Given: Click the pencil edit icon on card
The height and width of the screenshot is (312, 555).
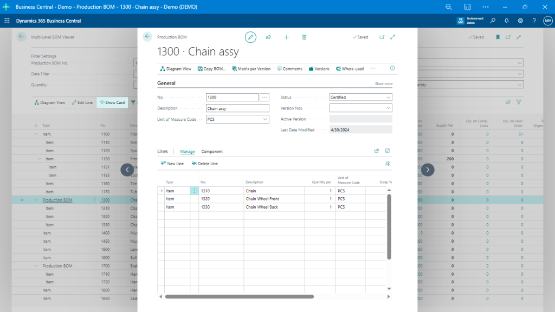Looking at the screenshot, I should tap(250, 37).
